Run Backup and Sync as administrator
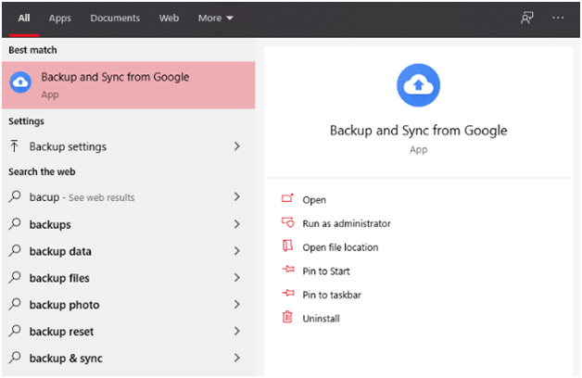The width and height of the screenshot is (582, 378). pos(347,223)
